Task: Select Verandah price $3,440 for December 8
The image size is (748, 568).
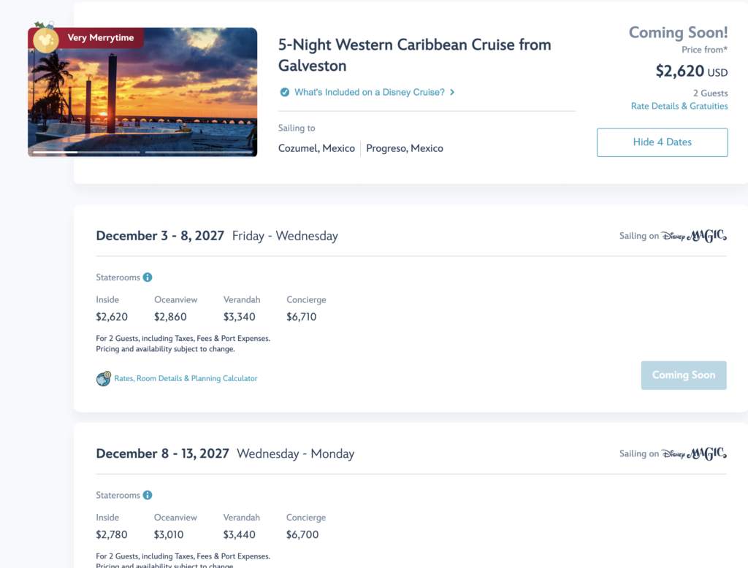Action: (x=239, y=534)
